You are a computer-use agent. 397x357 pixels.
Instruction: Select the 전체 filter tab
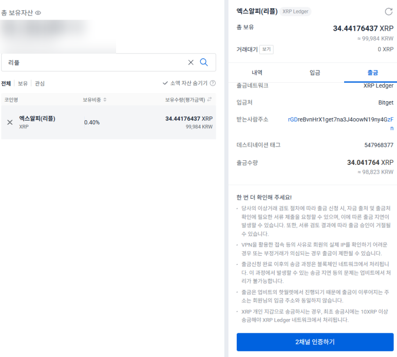click(6, 83)
